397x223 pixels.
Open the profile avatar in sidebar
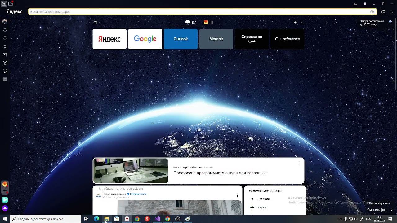(5, 22)
